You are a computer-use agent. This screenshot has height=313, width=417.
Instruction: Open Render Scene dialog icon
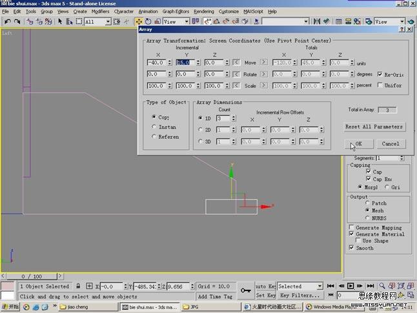pyautogui.click(x=369, y=21)
